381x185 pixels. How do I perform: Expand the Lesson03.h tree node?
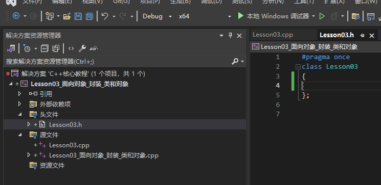coord(29,124)
